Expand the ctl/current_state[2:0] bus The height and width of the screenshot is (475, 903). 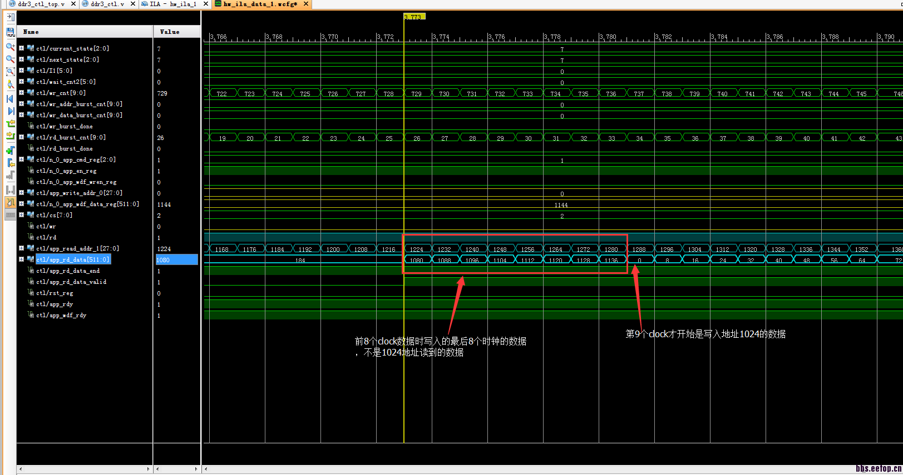(21, 48)
